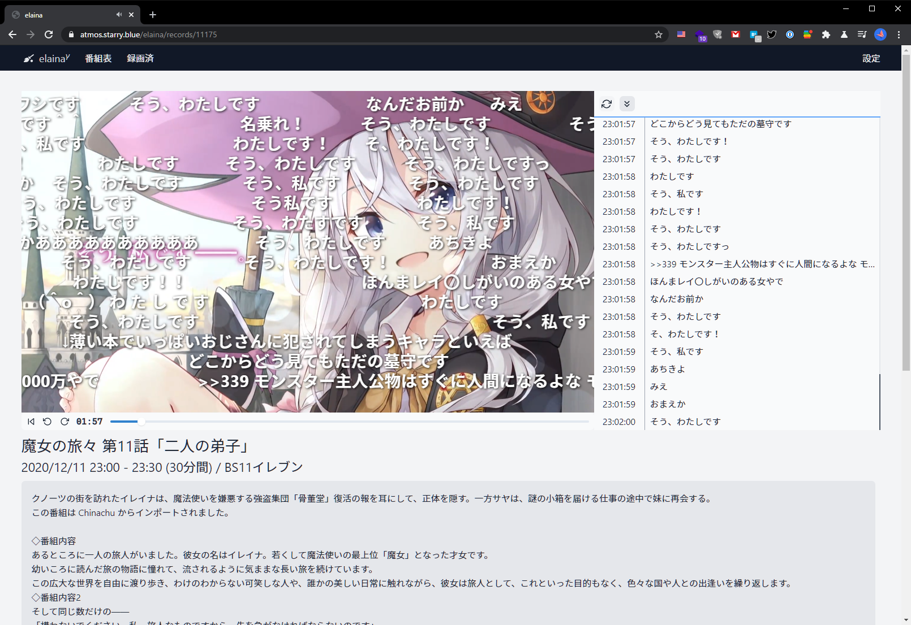Click the flask experiments icon
The height and width of the screenshot is (625, 911).
click(844, 34)
